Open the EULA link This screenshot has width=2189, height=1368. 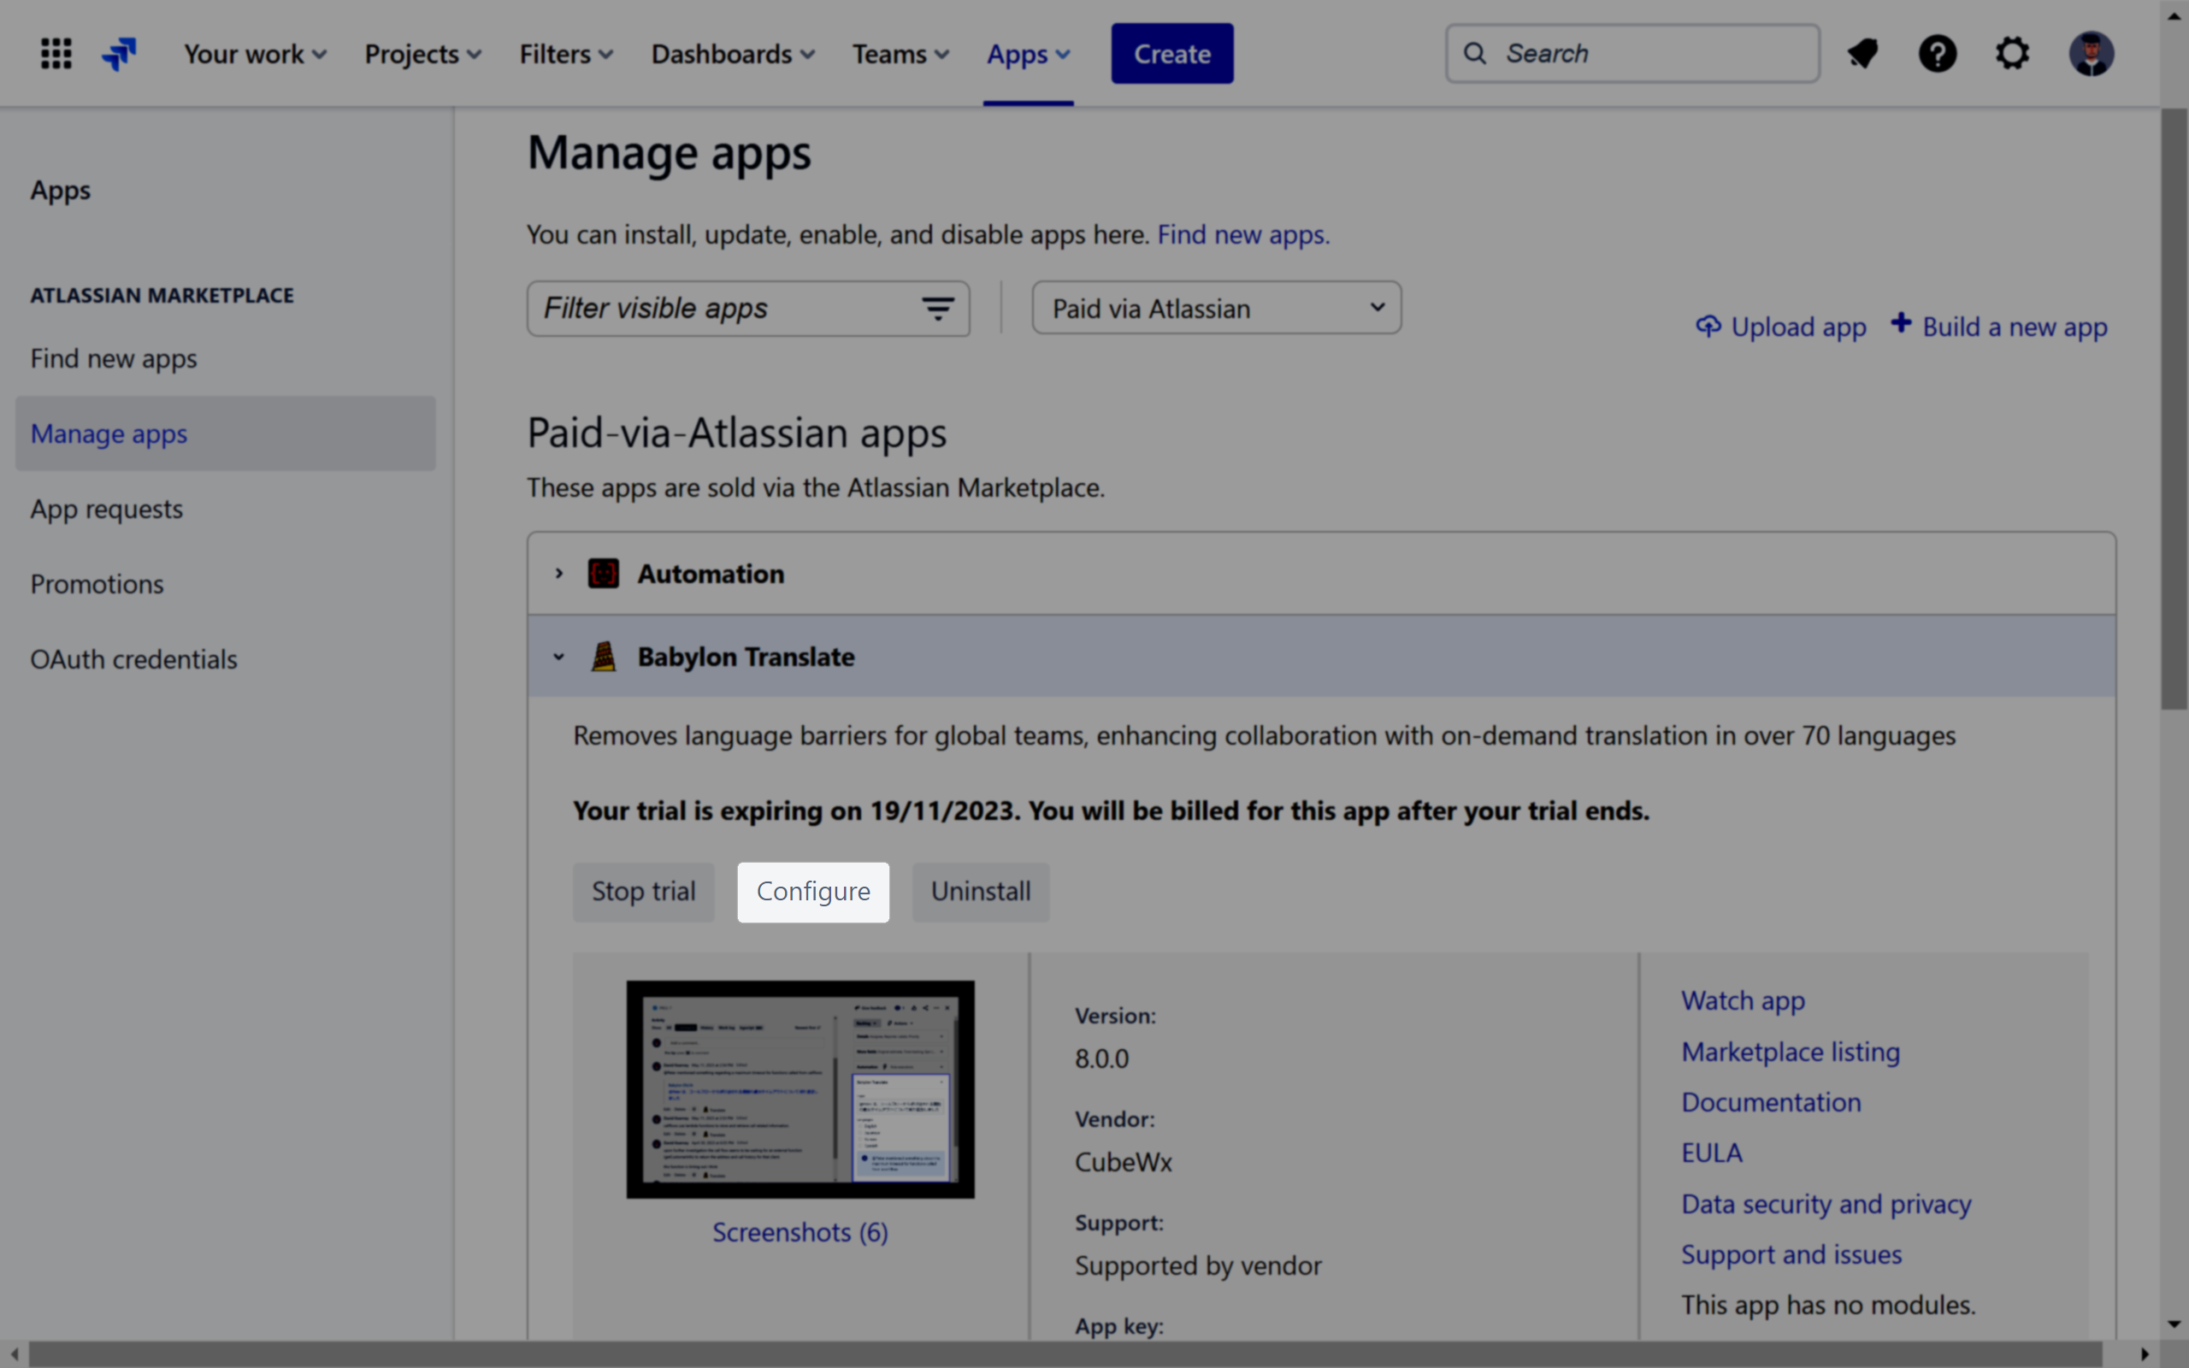click(1711, 1153)
